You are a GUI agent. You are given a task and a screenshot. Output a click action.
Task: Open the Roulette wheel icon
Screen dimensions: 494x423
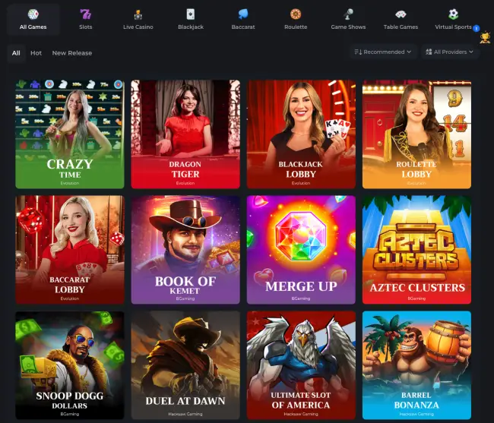click(x=296, y=14)
